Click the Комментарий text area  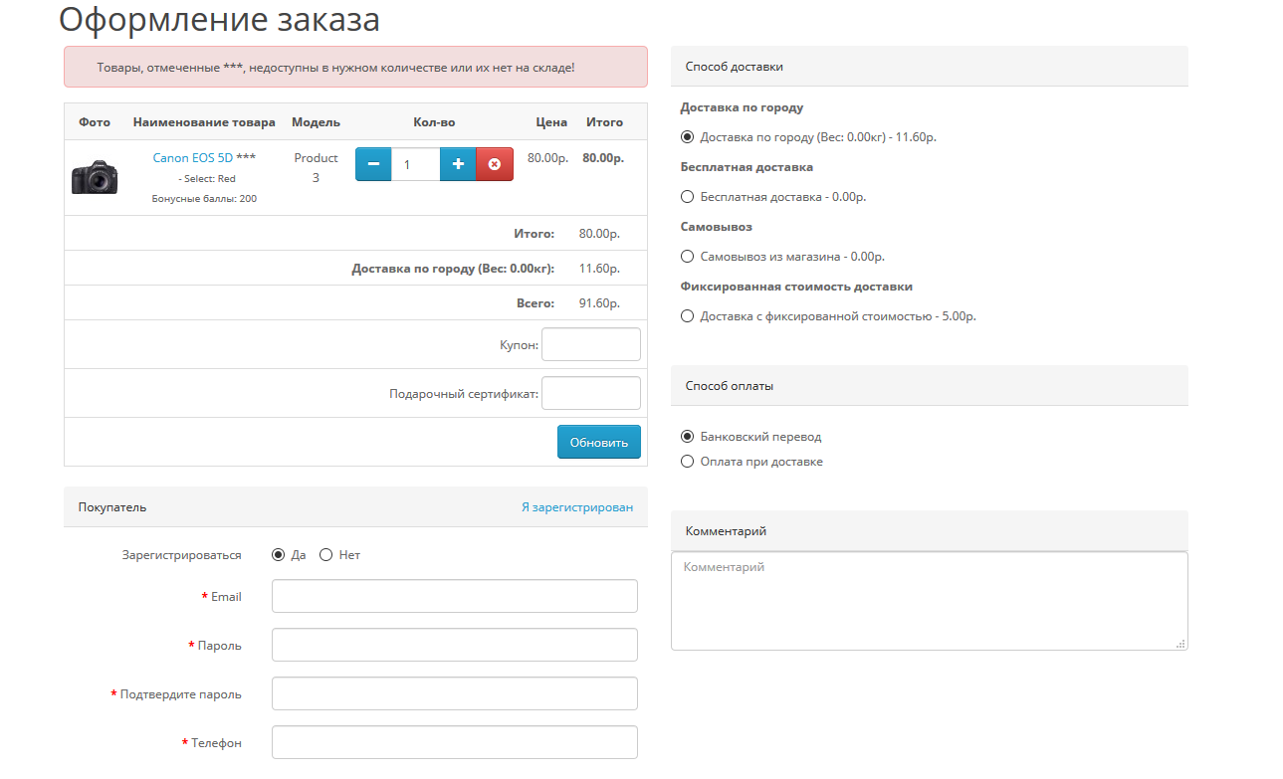coord(929,601)
